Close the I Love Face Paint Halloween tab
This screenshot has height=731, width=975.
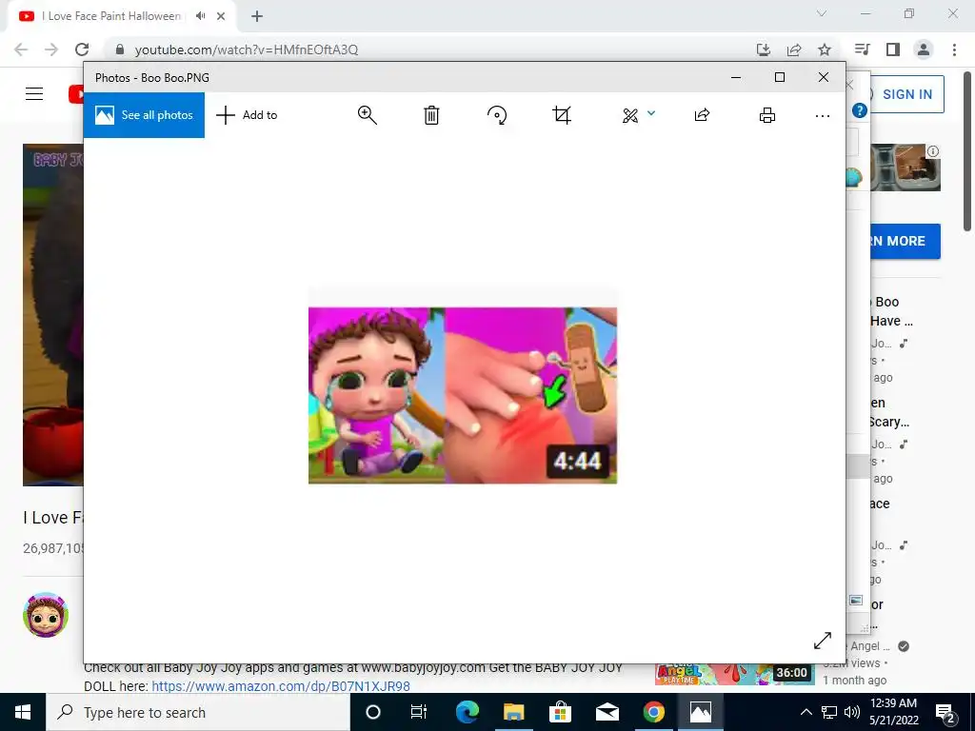pyautogui.click(x=221, y=16)
